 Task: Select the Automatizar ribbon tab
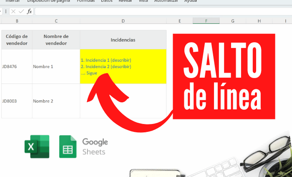pyautogui.click(x=166, y=1)
